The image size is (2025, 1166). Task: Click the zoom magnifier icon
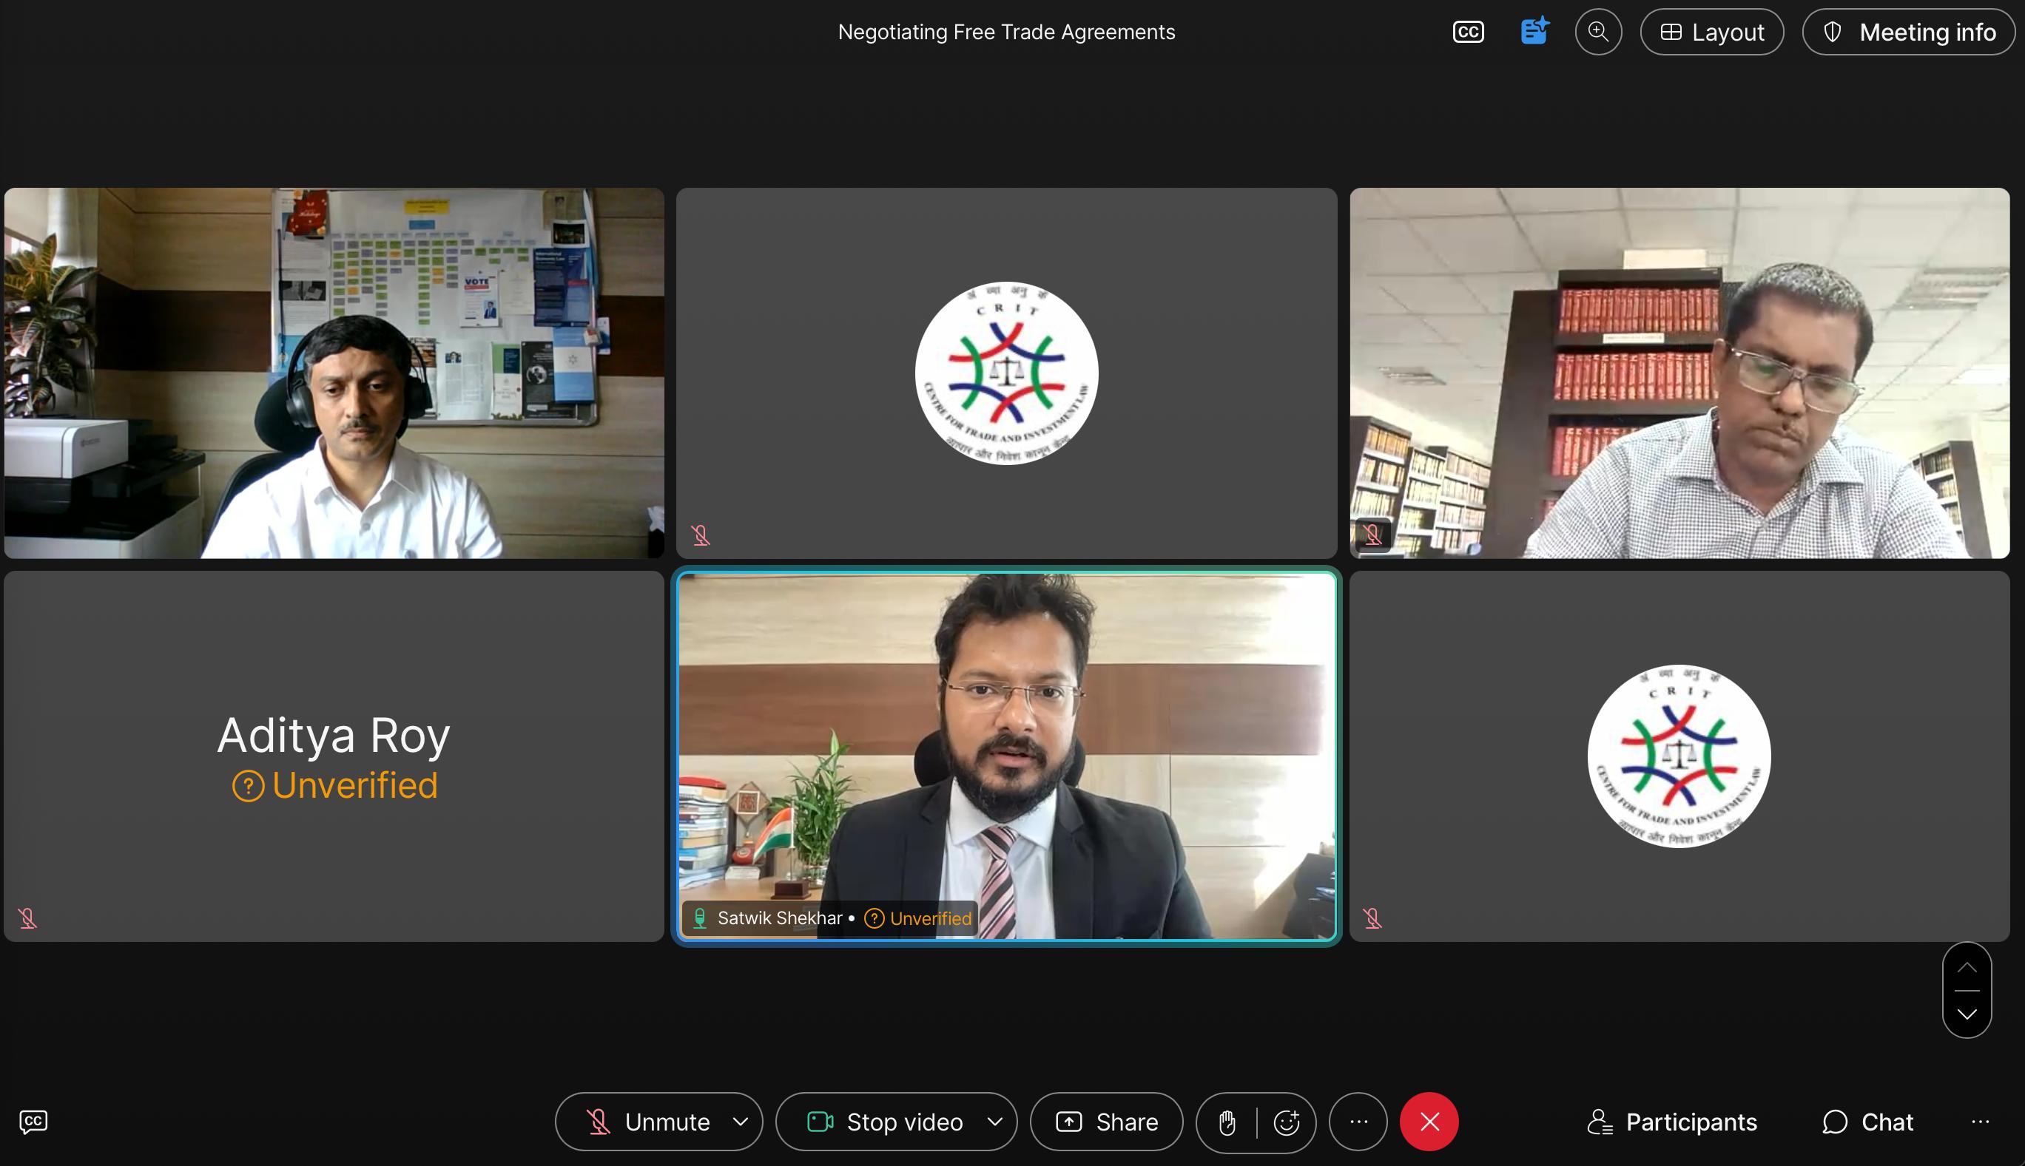(x=1598, y=32)
